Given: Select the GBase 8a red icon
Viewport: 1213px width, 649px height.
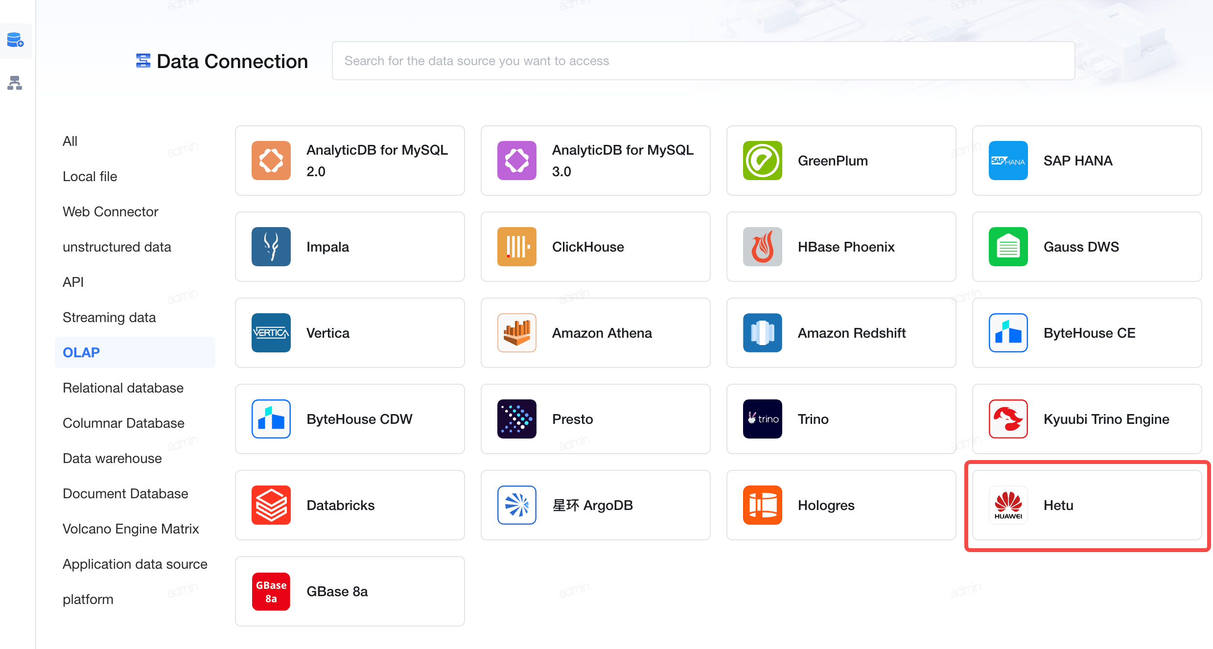Looking at the screenshot, I should tap(271, 591).
